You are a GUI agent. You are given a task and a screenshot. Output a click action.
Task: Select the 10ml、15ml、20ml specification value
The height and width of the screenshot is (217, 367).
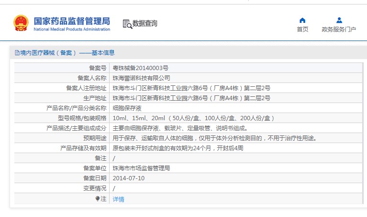(x=193, y=118)
